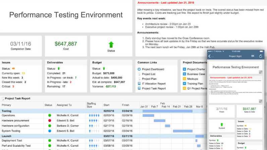Tap the refresh icon in the mobile header
Screen dimensions: 267x150
[261, 56]
